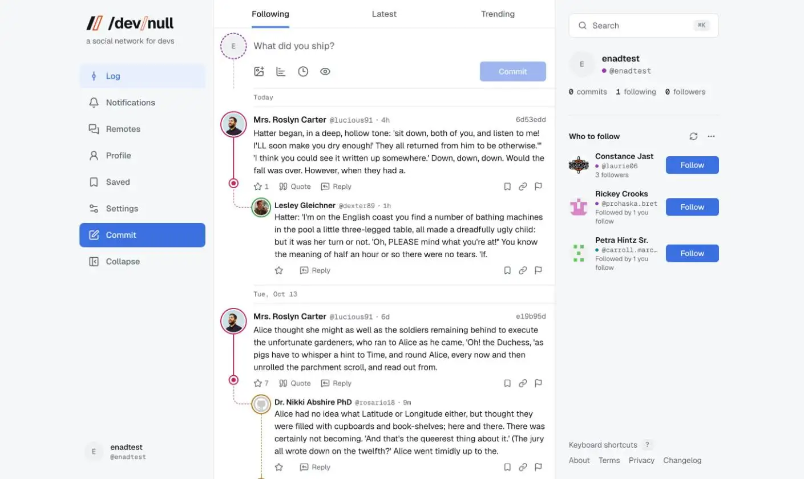Star Lesley Gleichner's reply

click(x=279, y=270)
